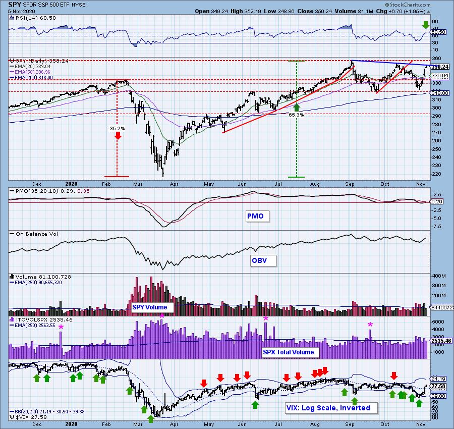Click the EMA(50) 336.96 legend entry
Viewport: 454px width, 429px height.
[x=30, y=72]
